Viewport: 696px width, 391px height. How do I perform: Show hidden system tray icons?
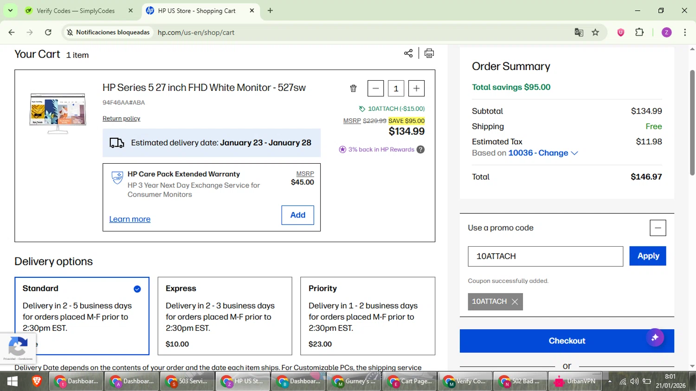[x=610, y=381]
